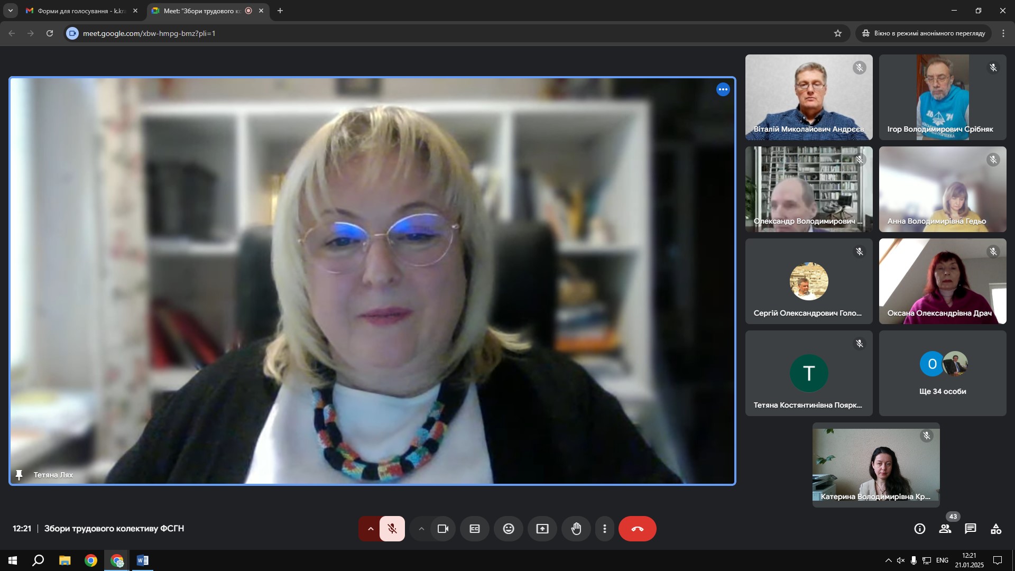Switch to the Gmail voting forms tab
This screenshot has height=571, width=1015.
[79, 11]
